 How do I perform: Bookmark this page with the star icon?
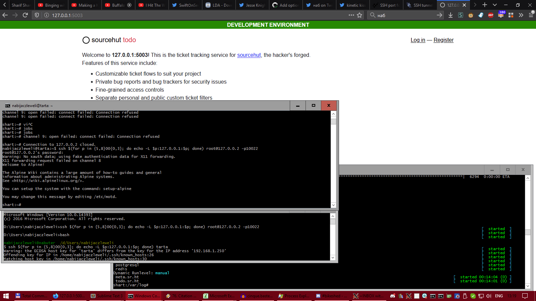pyautogui.click(x=359, y=15)
